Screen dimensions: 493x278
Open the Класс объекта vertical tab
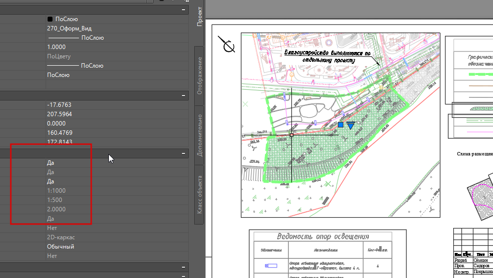click(x=199, y=195)
